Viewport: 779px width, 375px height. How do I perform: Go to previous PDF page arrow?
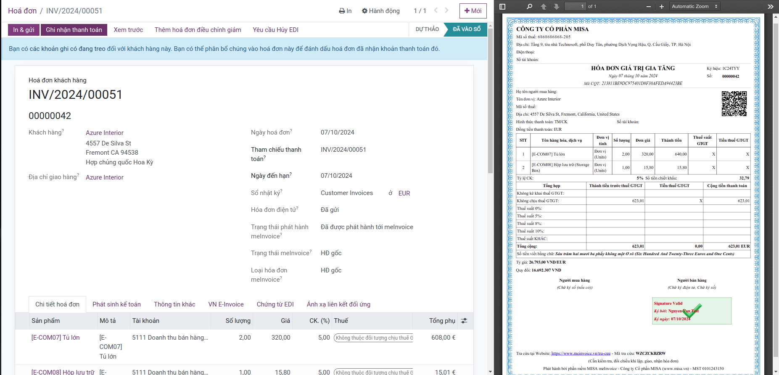[x=544, y=6]
